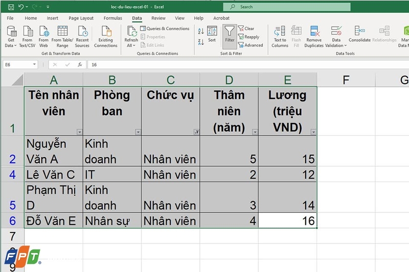Click Text to Columns
Screen dimensions: 409x272
coord(280,36)
